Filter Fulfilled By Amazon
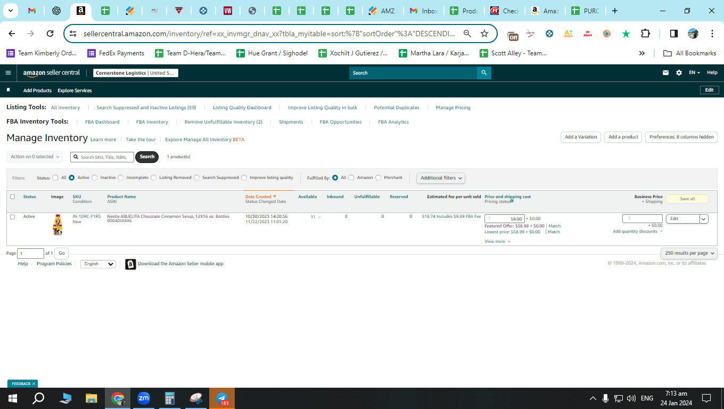The image size is (724, 409). pos(351,178)
